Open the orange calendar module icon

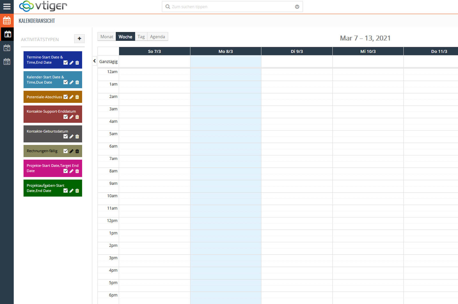[x=7, y=21]
